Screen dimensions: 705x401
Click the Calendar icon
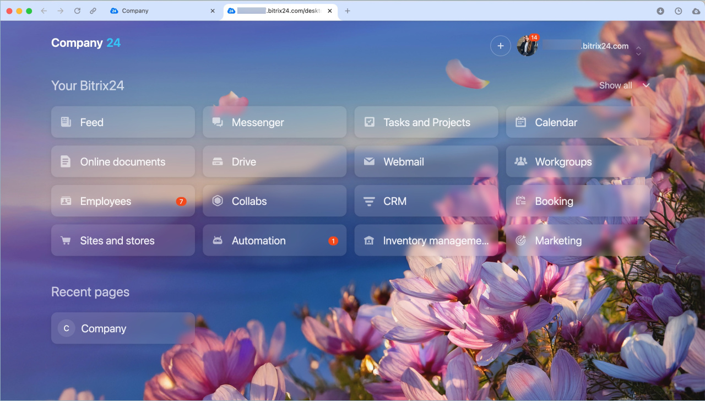click(x=520, y=122)
